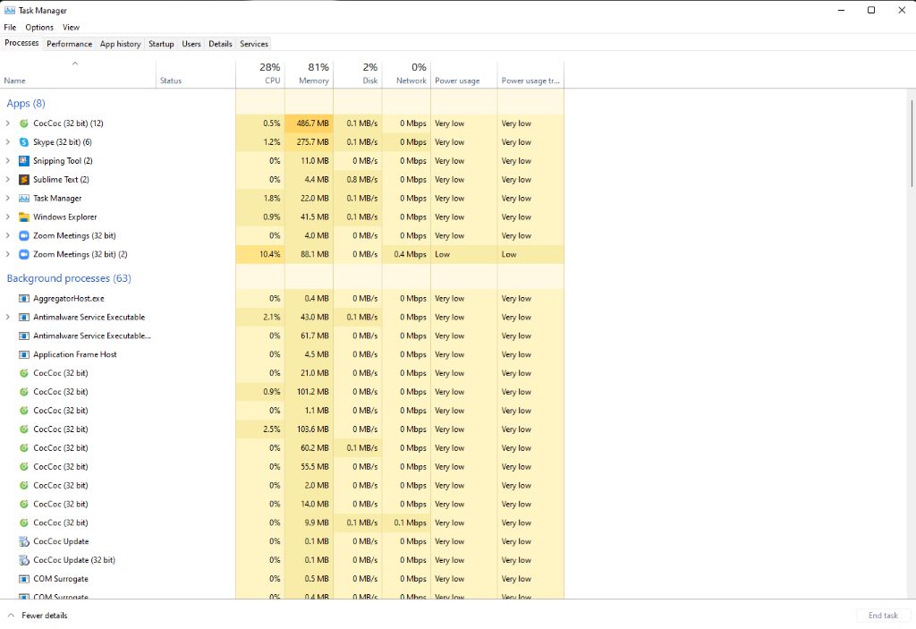Open the File menu
The image size is (916, 629).
[x=10, y=27]
